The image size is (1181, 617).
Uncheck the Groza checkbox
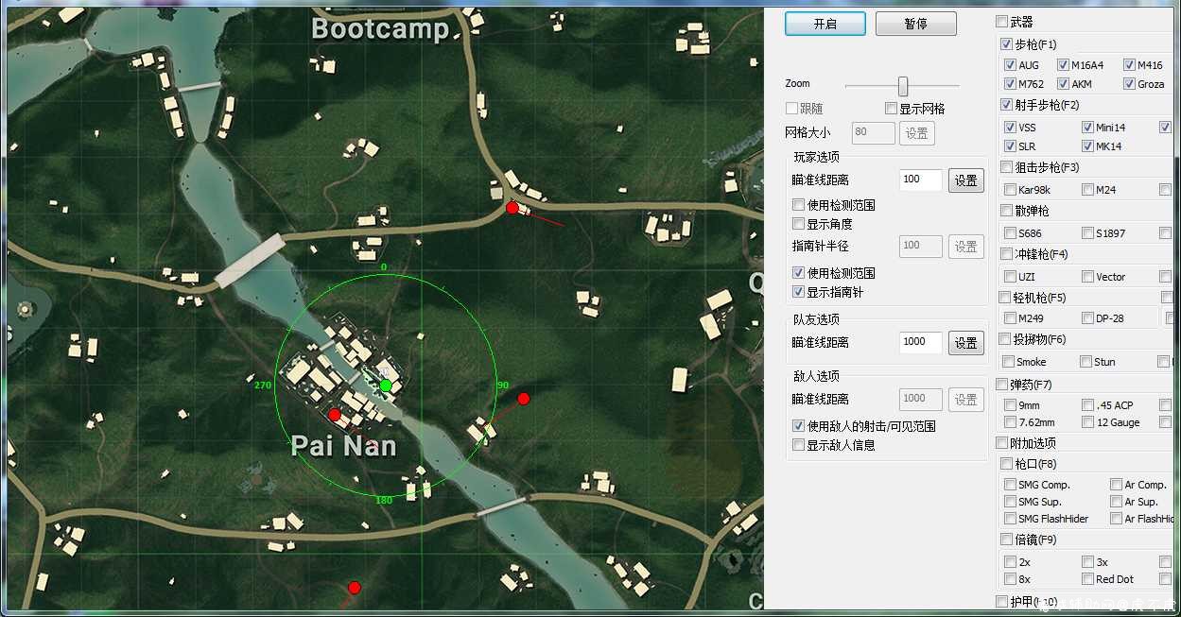[1129, 84]
